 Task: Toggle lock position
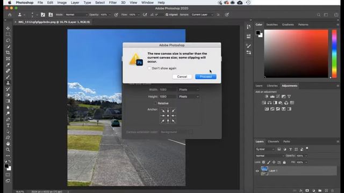coord(274,162)
